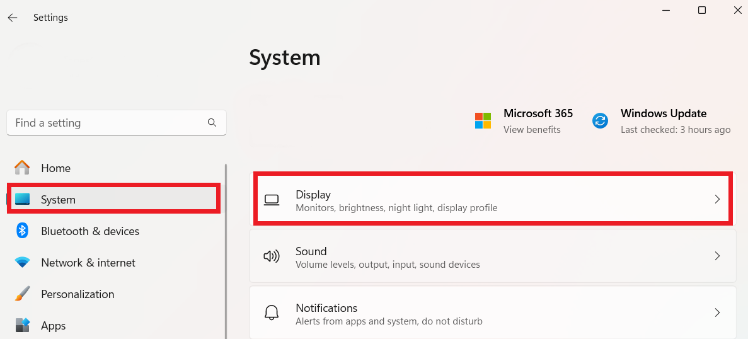Click the Bluetooth icon in the sidebar
Image resolution: width=748 pixels, height=339 pixels.
pyautogui.click(x=22, y=231)
